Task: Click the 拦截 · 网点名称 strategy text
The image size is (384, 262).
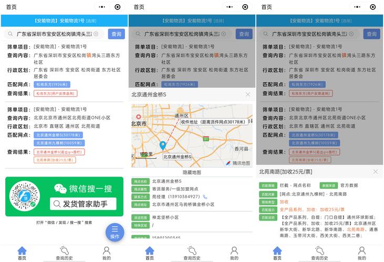Action: [295, 185]
